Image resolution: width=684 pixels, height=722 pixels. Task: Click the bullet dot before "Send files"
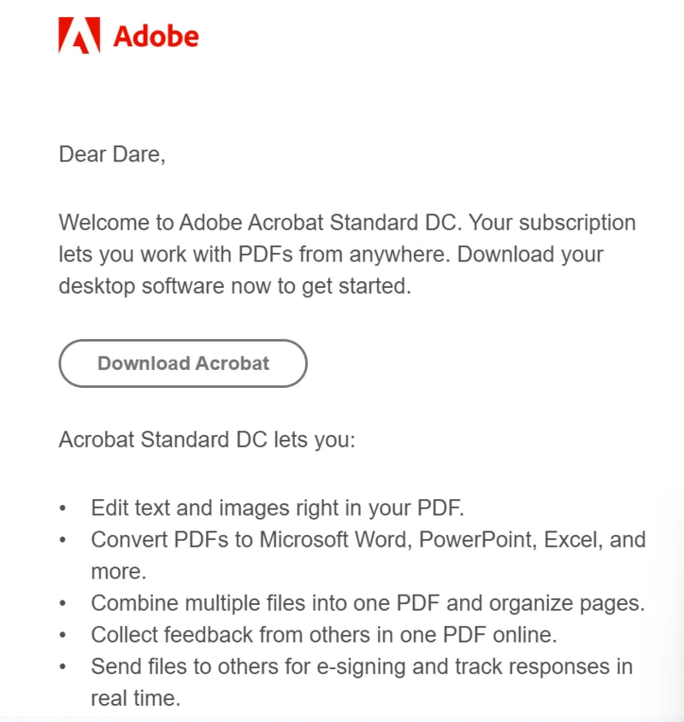tap(62, 666)
